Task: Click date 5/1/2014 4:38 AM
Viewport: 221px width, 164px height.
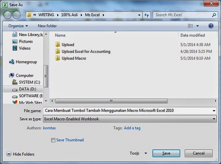Action: pos(195,45)
